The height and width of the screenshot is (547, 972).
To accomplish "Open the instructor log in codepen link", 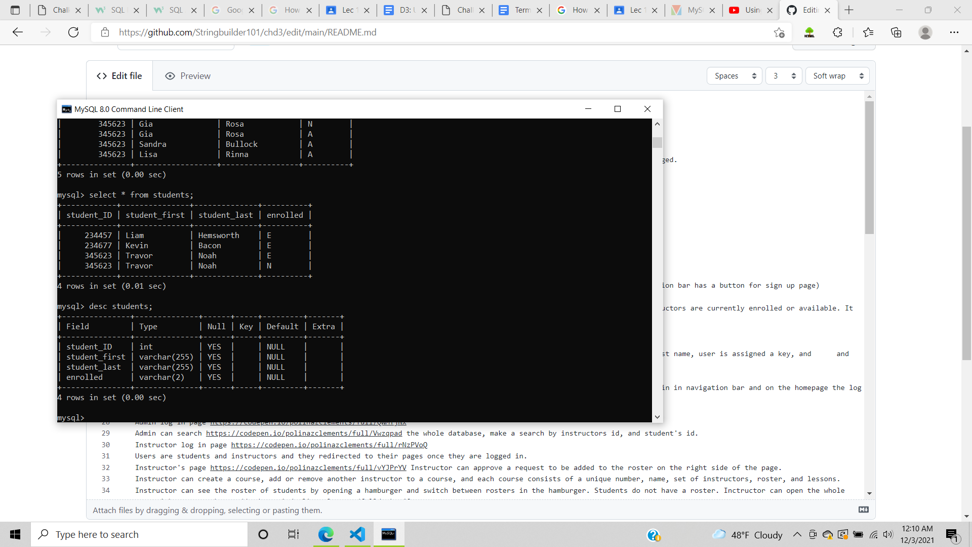I will click(x=329, y=445).
